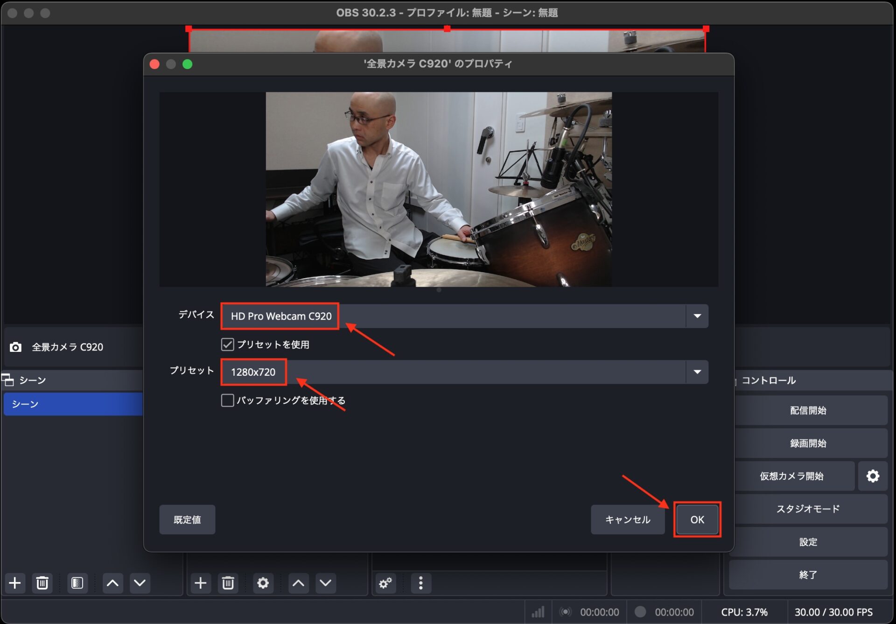The image size is (896, 624).
Task: Add a new scene with plus icon
Action: 14,583
